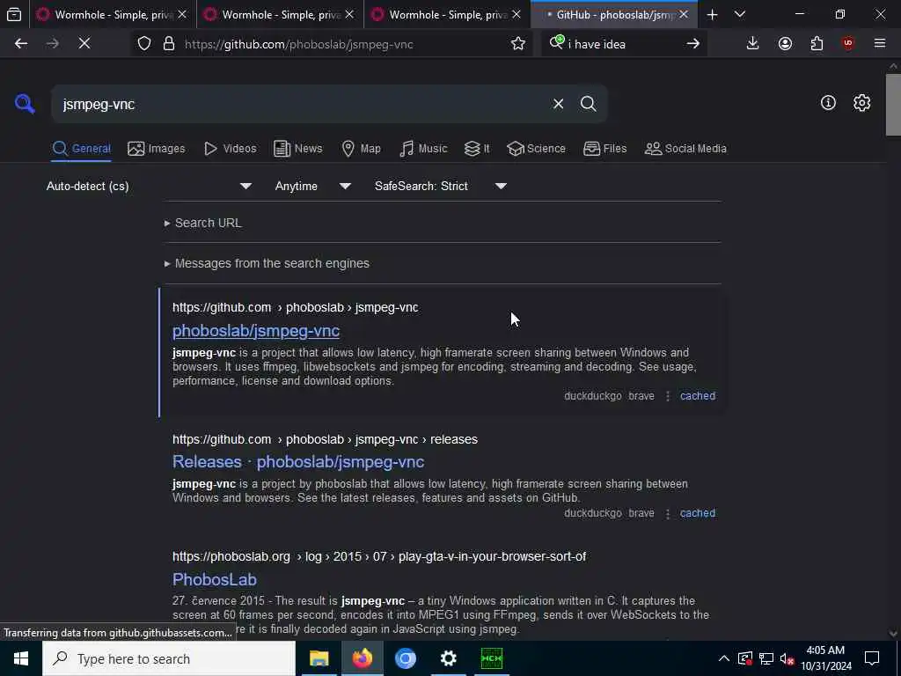901x676 pixels.
Task: Open cached version of Releases result
Action: pyautogui.click(x=698, y=513)
